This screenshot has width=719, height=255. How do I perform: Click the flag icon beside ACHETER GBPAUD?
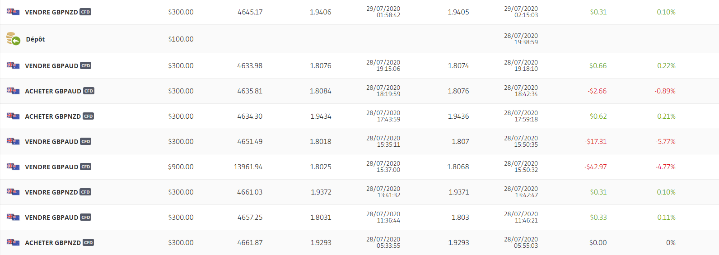coord(13,91)
